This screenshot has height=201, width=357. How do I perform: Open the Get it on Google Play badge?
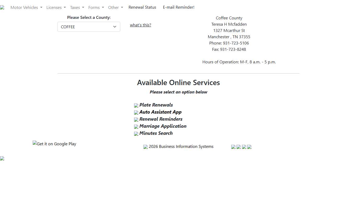point(54,144)
